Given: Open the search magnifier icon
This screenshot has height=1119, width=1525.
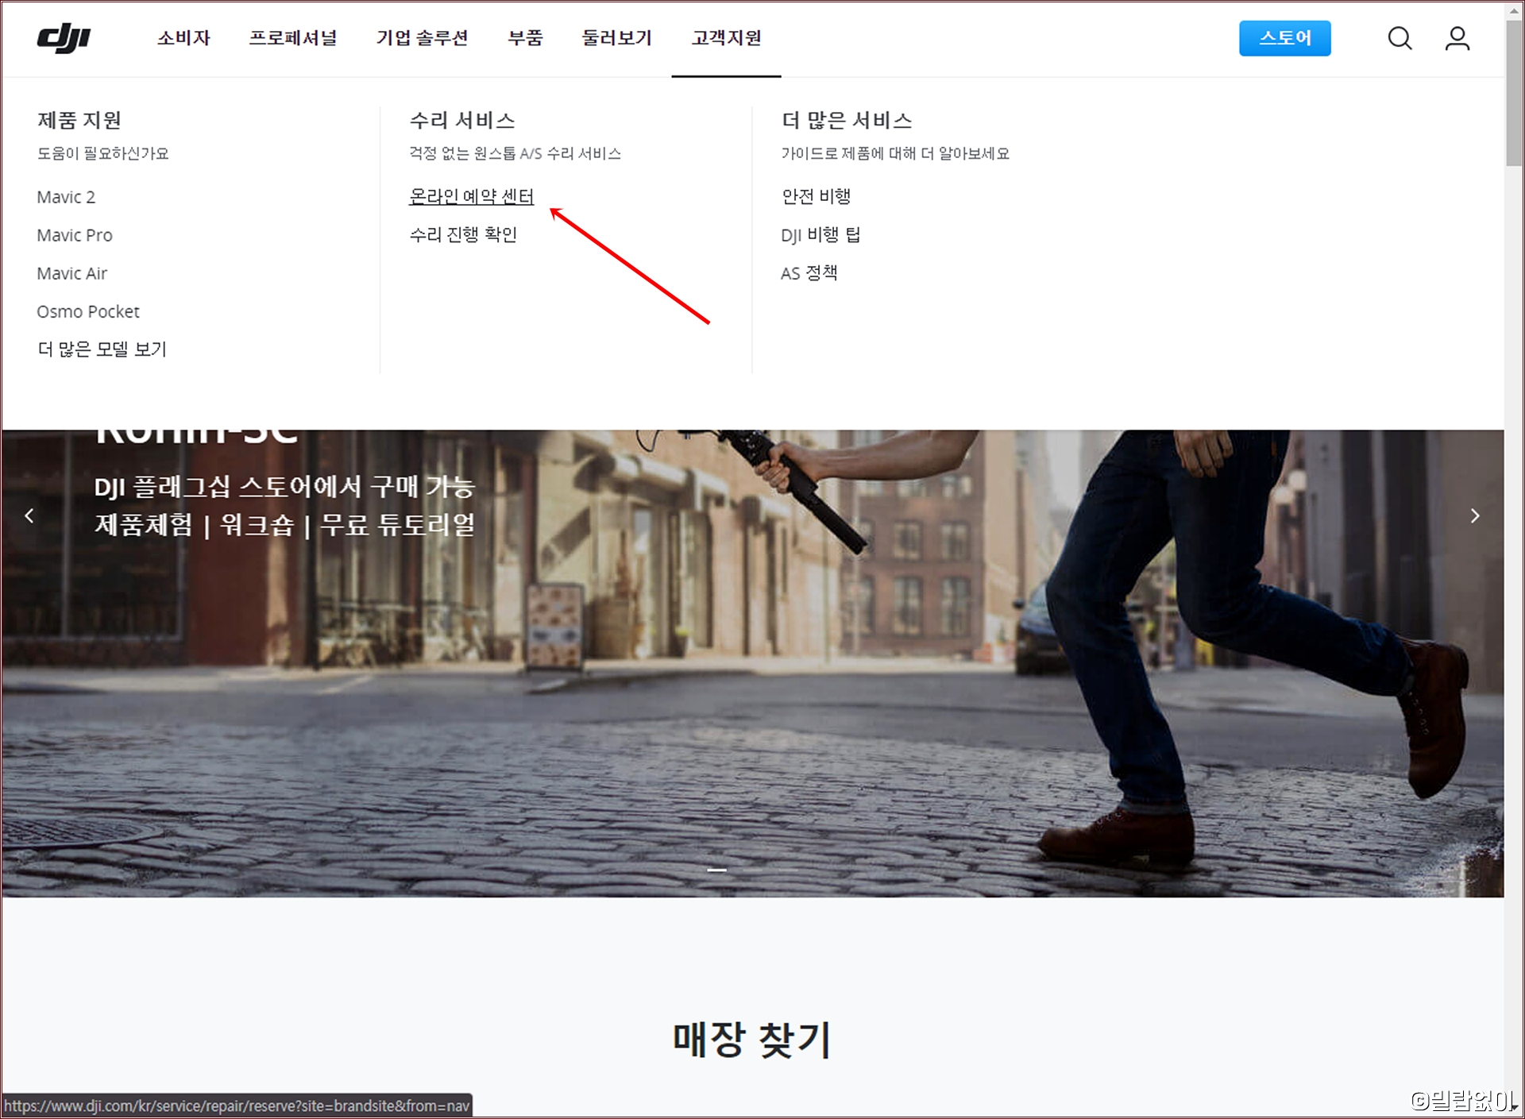Looking at the screenshot, I should (x=1400, y=38).
